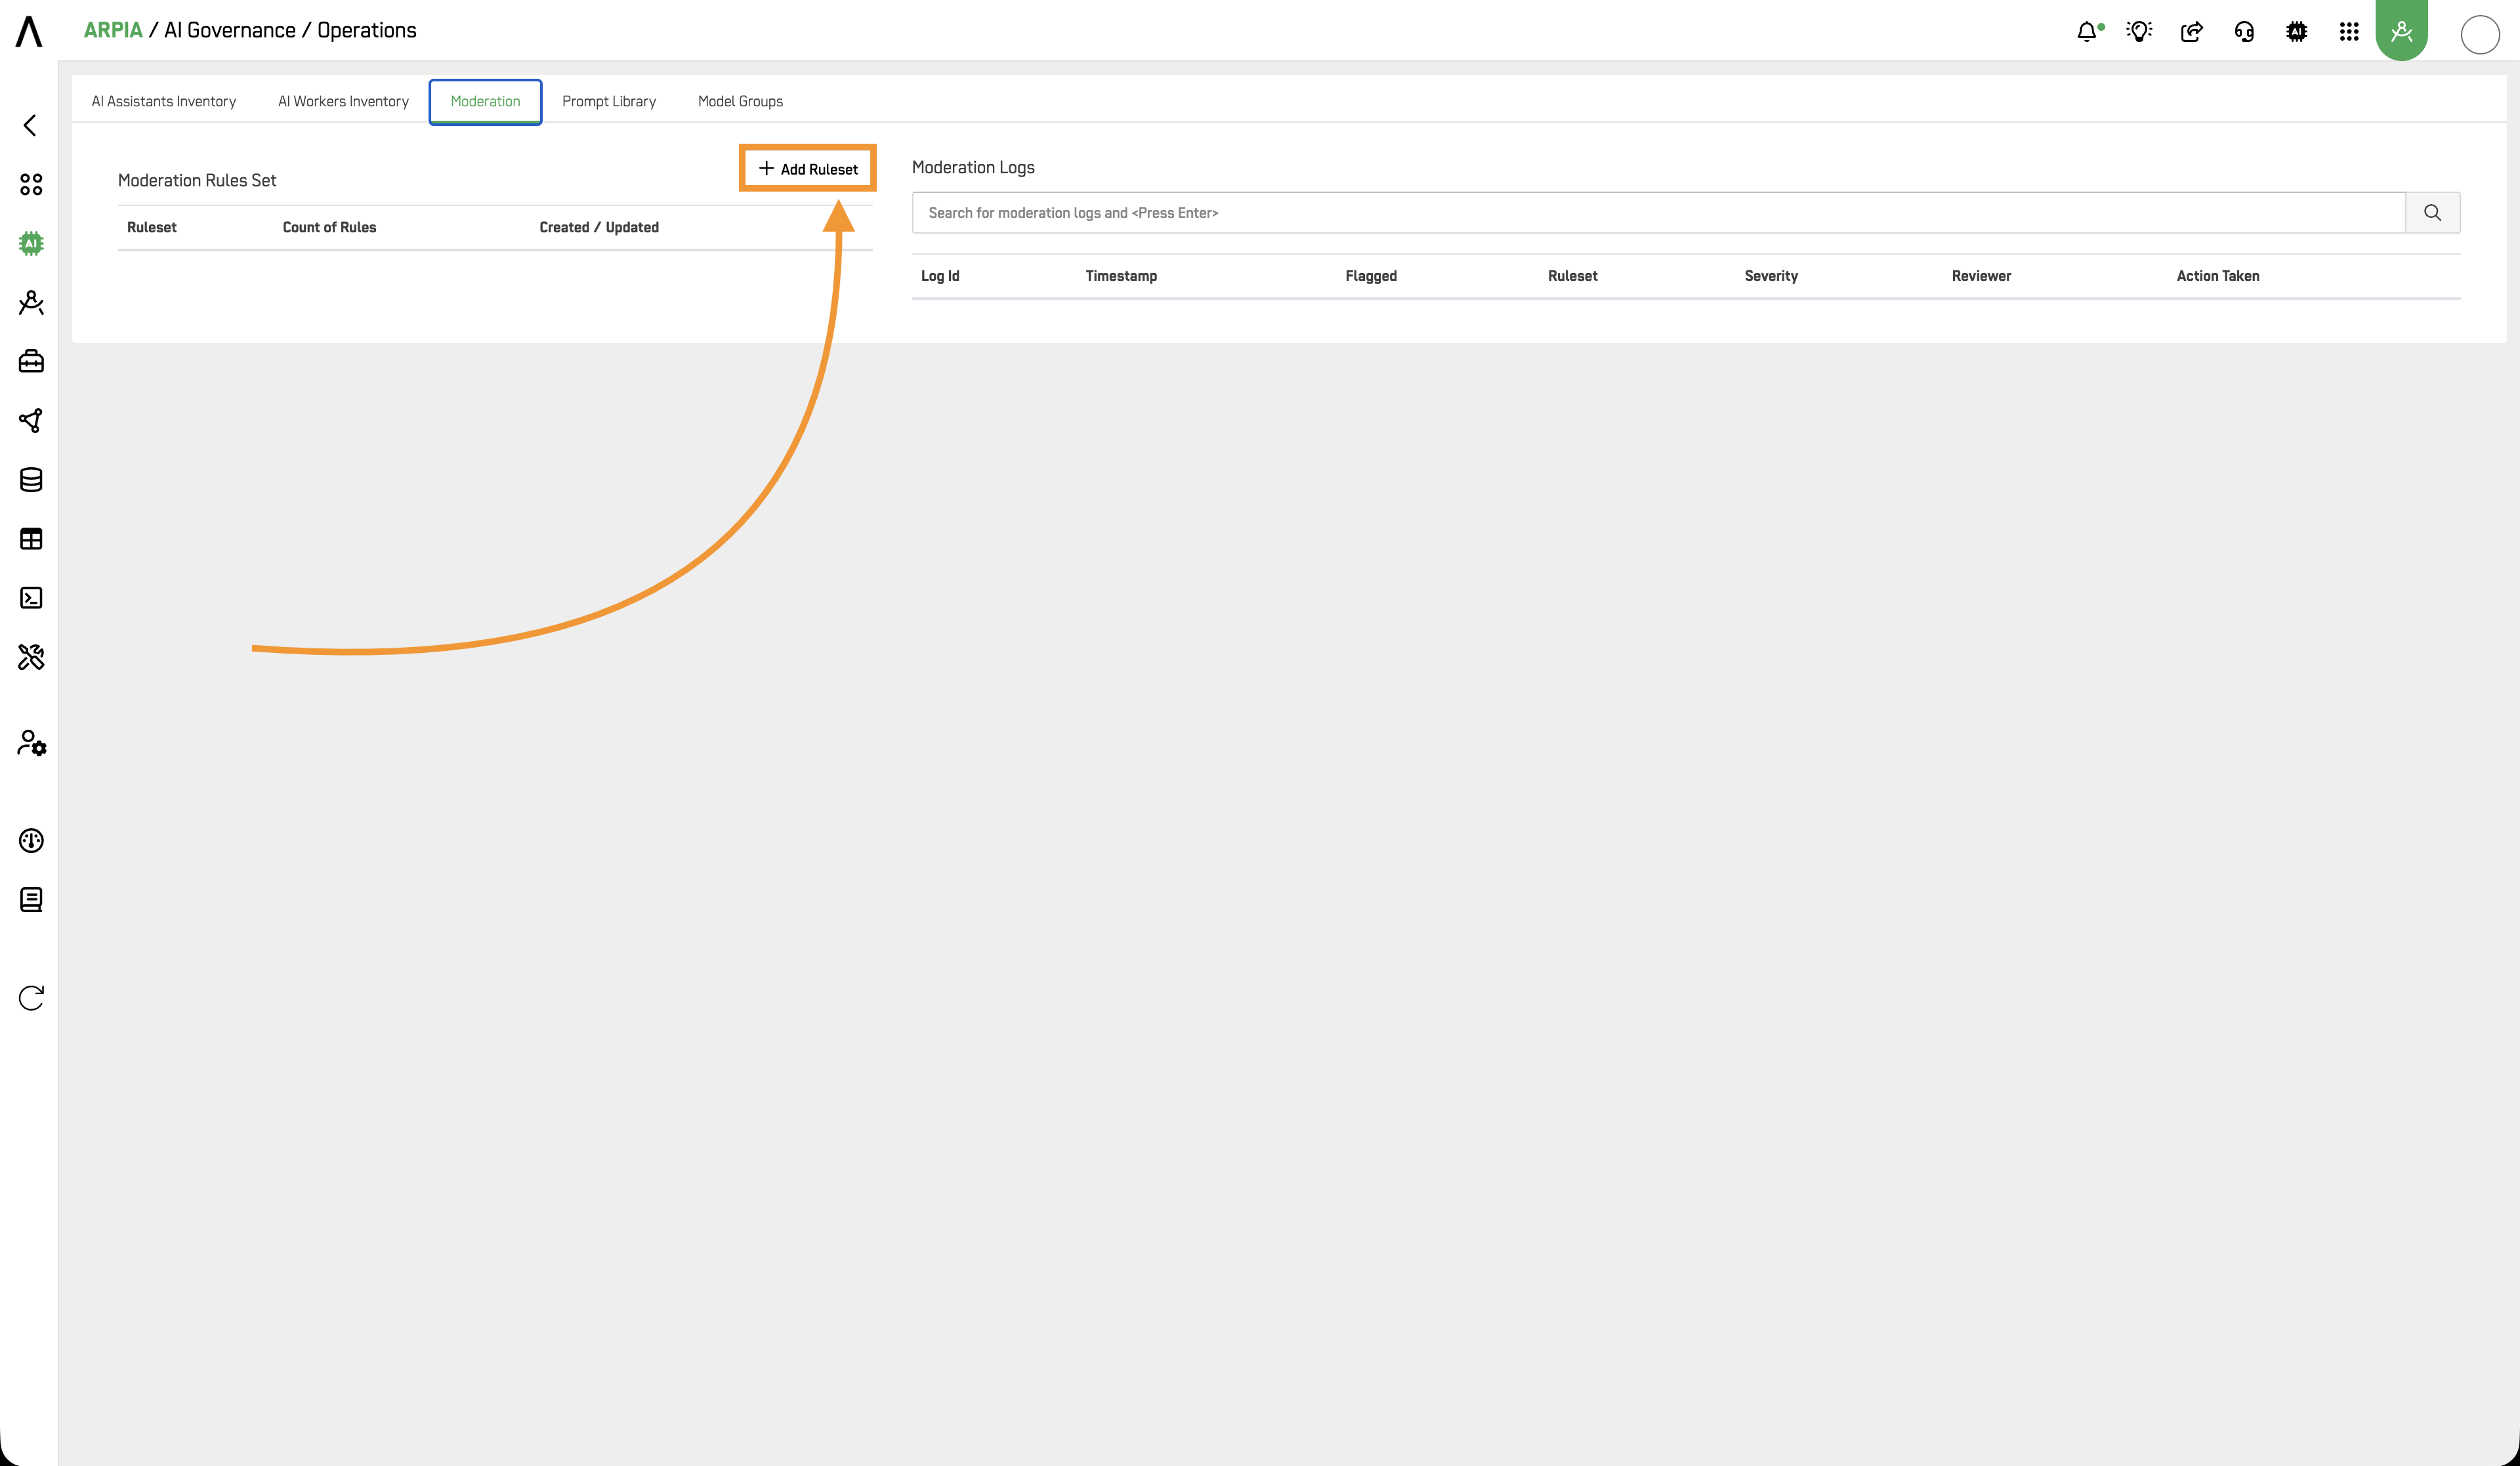Open the four-circles apps sidebar icon
Viewport: 2520px width, 1466px height.
(x=31, y=184)
